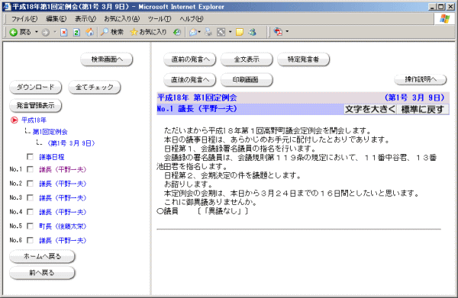This screenshot has width=458, height=298.
Task: Open No.4 議長(平野一夫) link
Action: tap(63, 212)
